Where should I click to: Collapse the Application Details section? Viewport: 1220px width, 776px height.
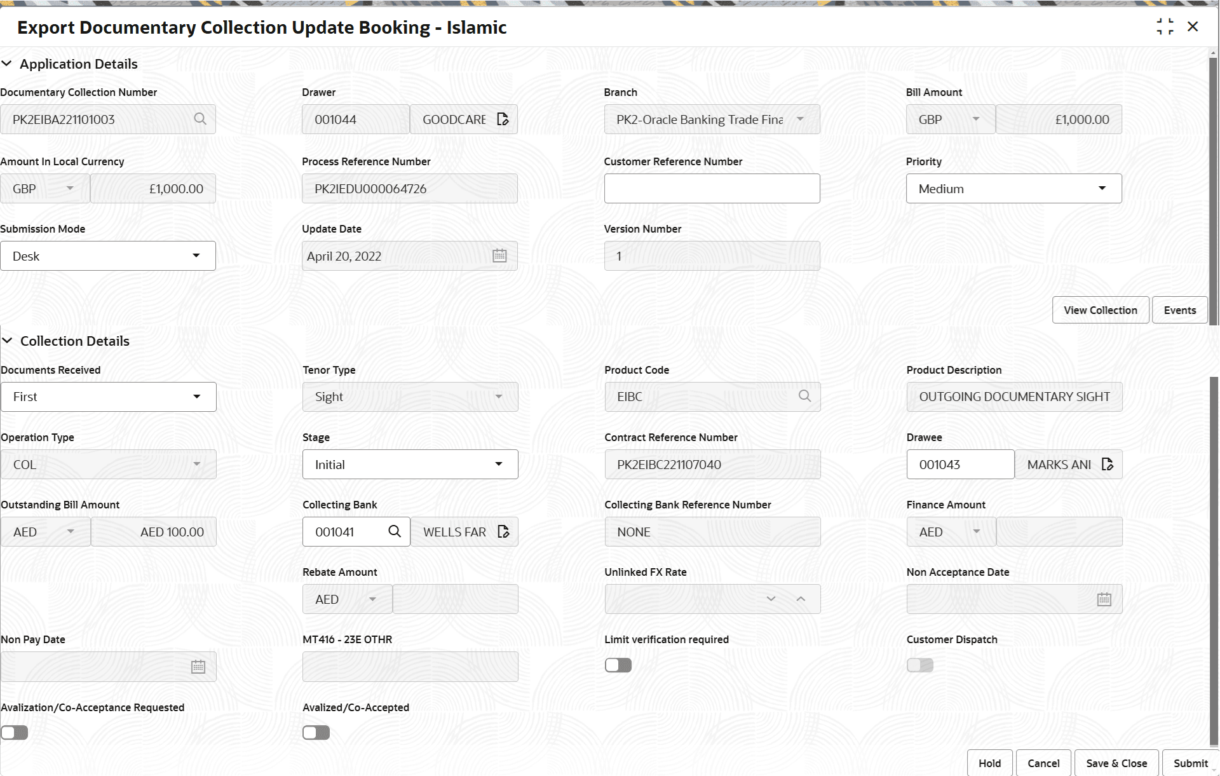(x=8, y=64)
